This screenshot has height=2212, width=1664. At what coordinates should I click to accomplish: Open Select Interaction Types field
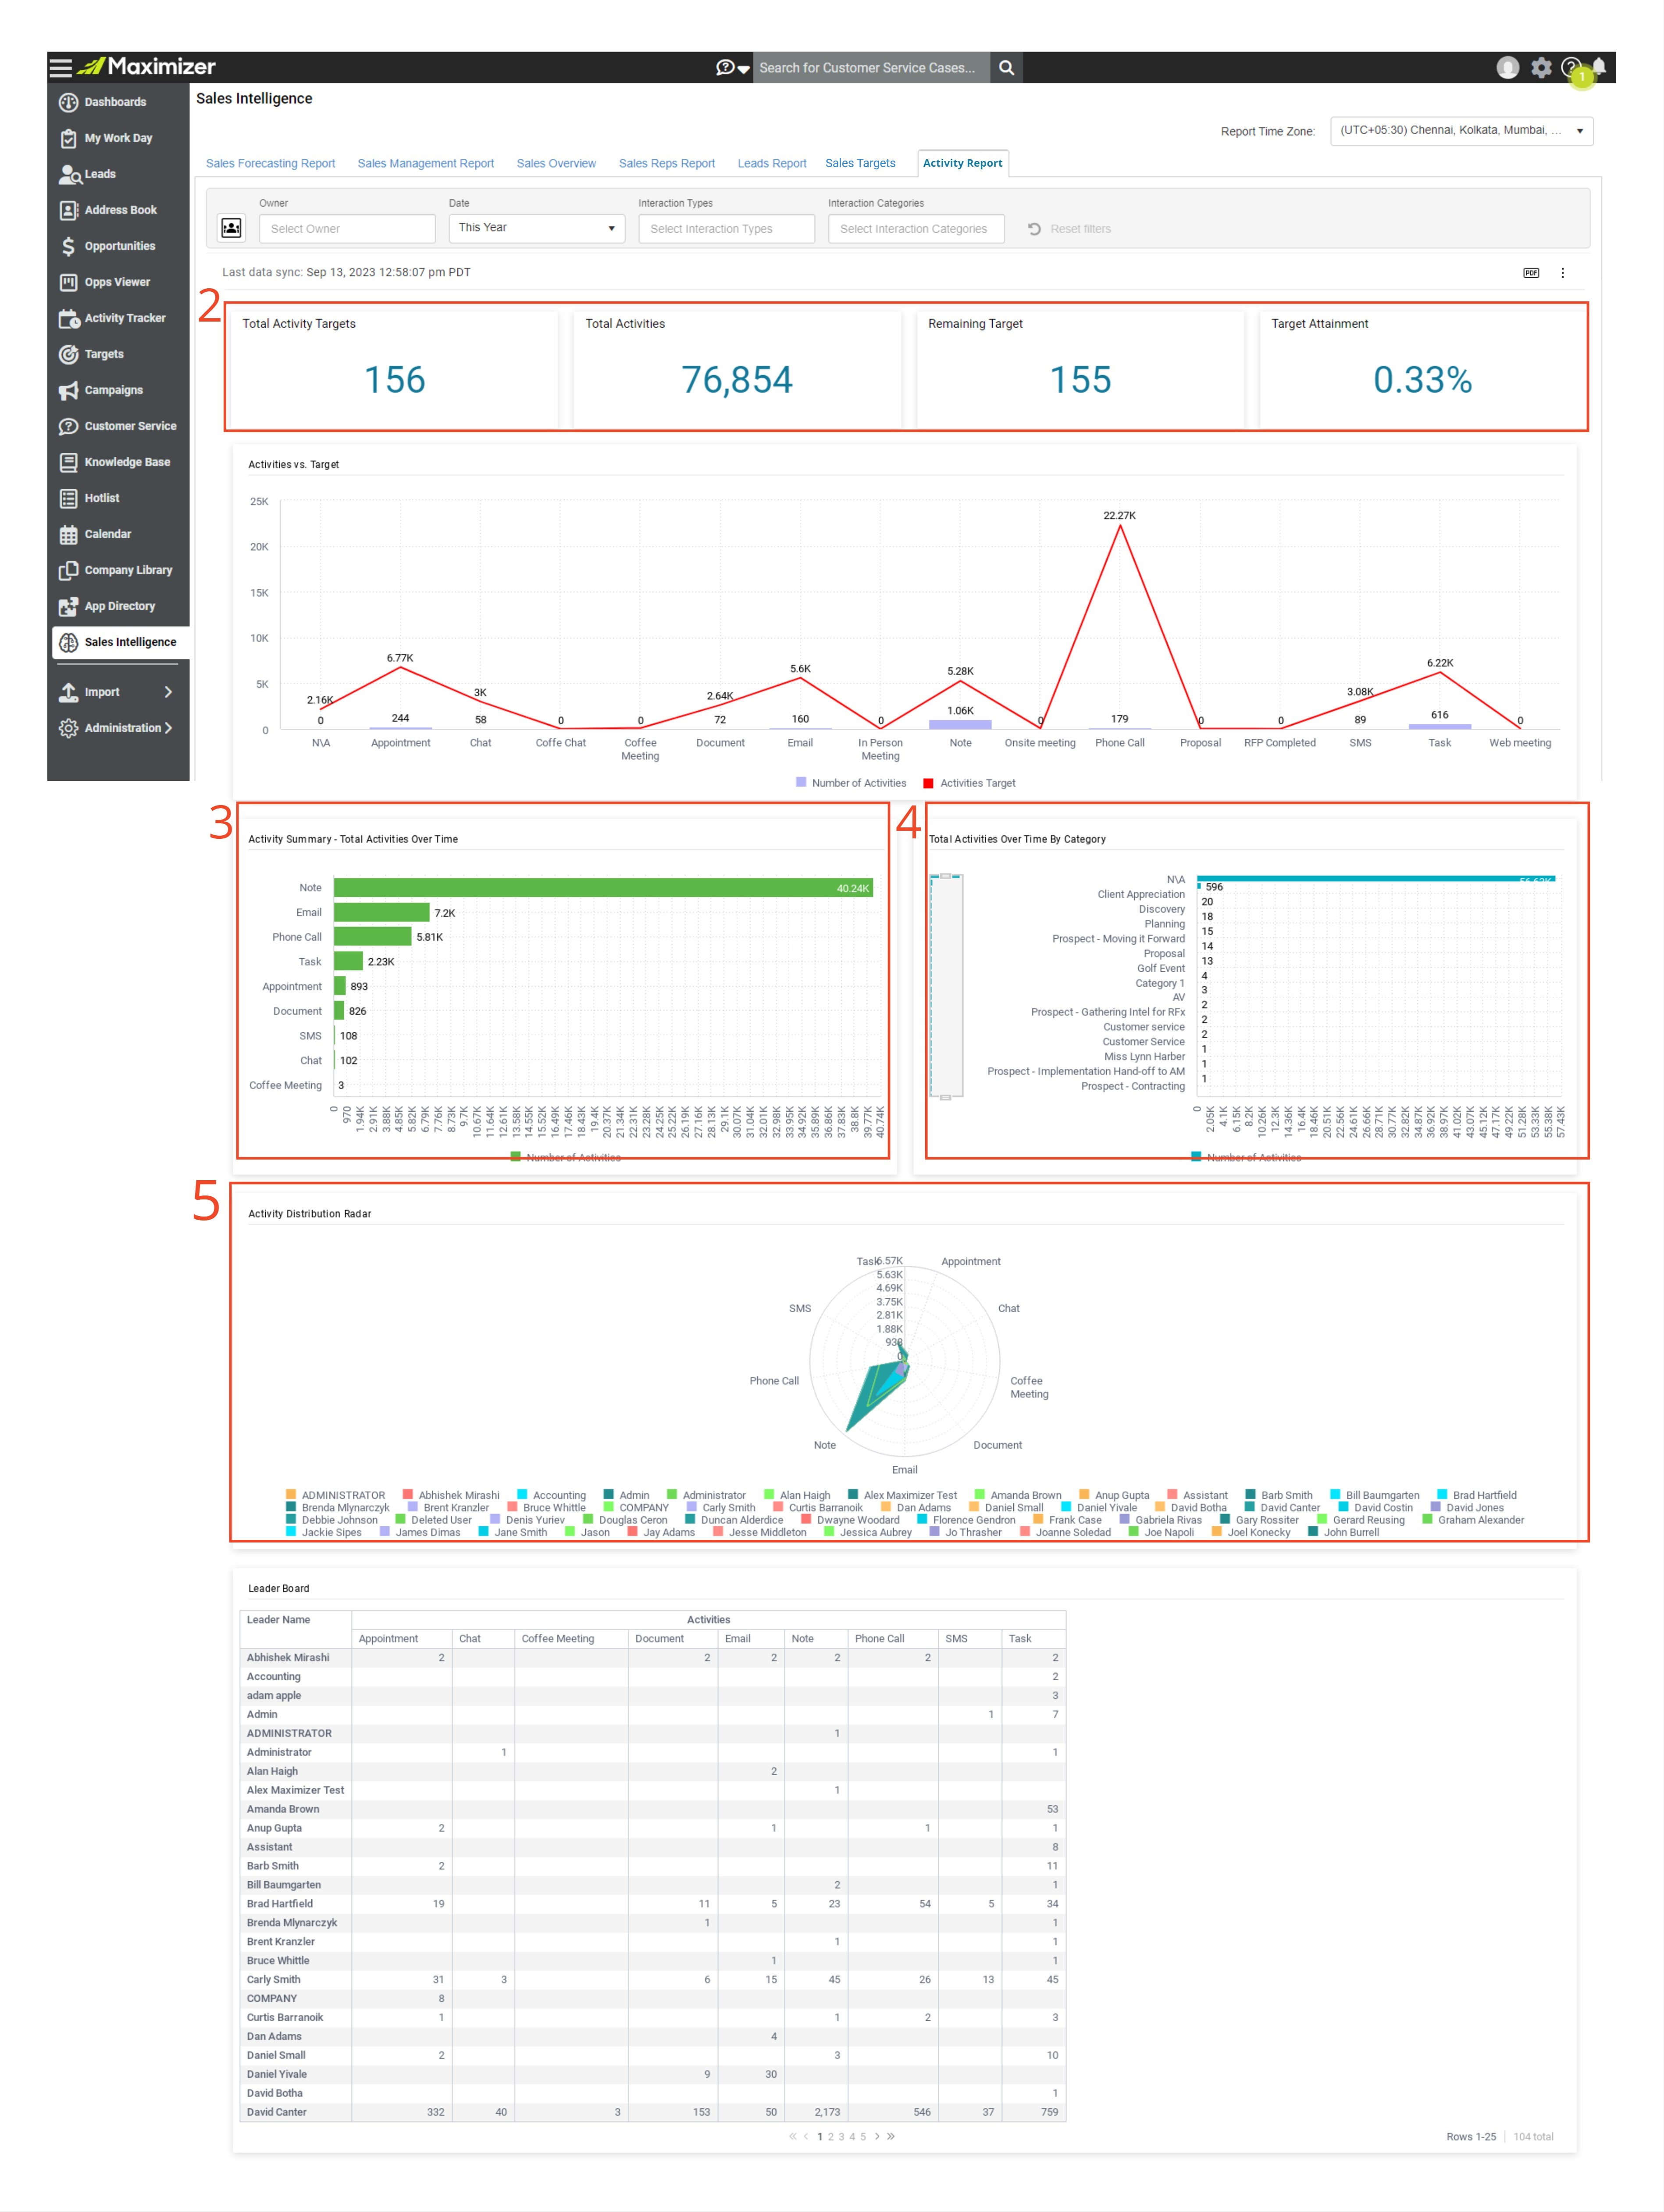pos(726,229)
